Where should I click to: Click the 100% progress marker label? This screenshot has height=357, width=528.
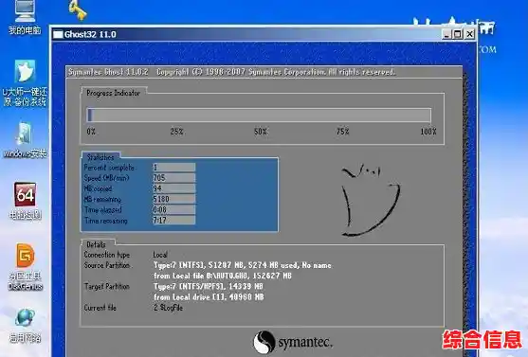point(428,132)
